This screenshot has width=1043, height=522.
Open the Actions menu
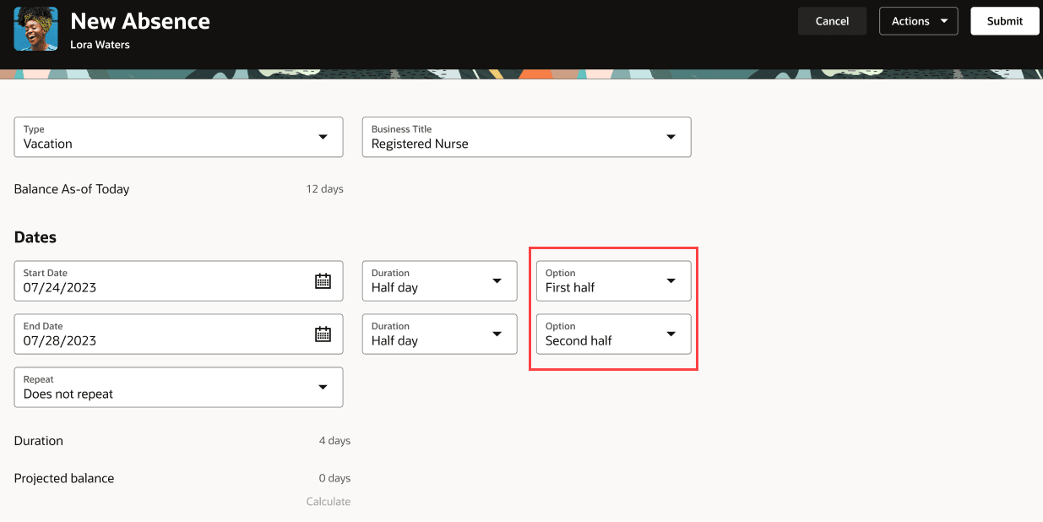[918, 21]
